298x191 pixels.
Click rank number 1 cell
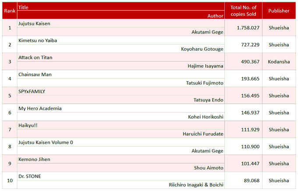tap(10, 28)
